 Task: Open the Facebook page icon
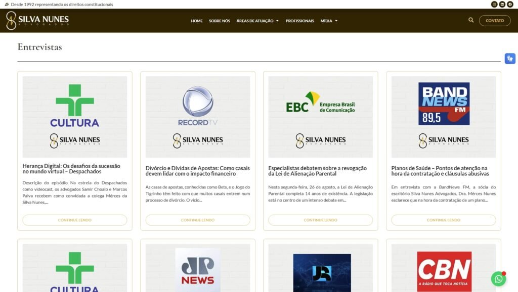pos(510,5)
